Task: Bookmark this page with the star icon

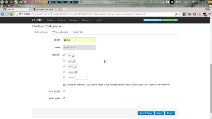Action: 180,14
